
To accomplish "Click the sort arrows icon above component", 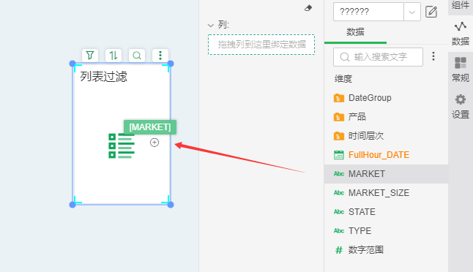I will click(113, 56).
